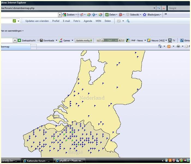Click the Delen share icon in Google toolbar
Viewport: 191px width, 164px height.
pyautogui.click(x=107, y=15)
